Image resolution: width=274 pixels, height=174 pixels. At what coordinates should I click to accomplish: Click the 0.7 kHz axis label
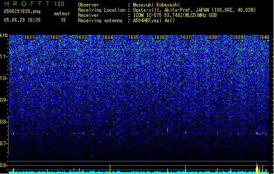click(x=3, y=144)
